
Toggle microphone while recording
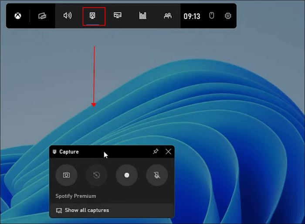point(157,175)
